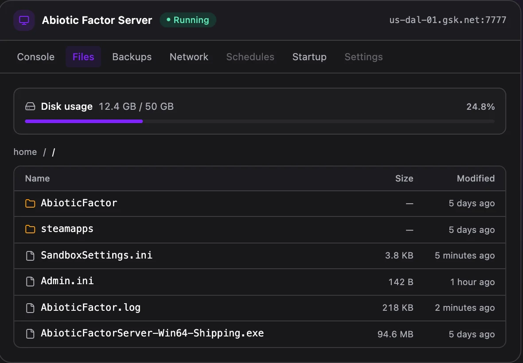Click the Admin.ini file icon

point(30,282)
